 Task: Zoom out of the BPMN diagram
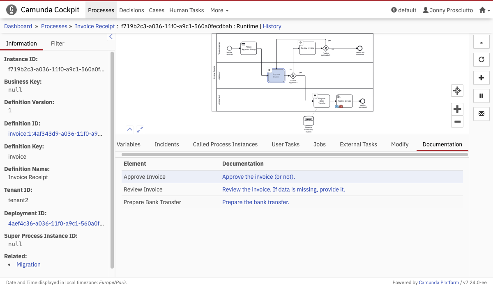457,121
